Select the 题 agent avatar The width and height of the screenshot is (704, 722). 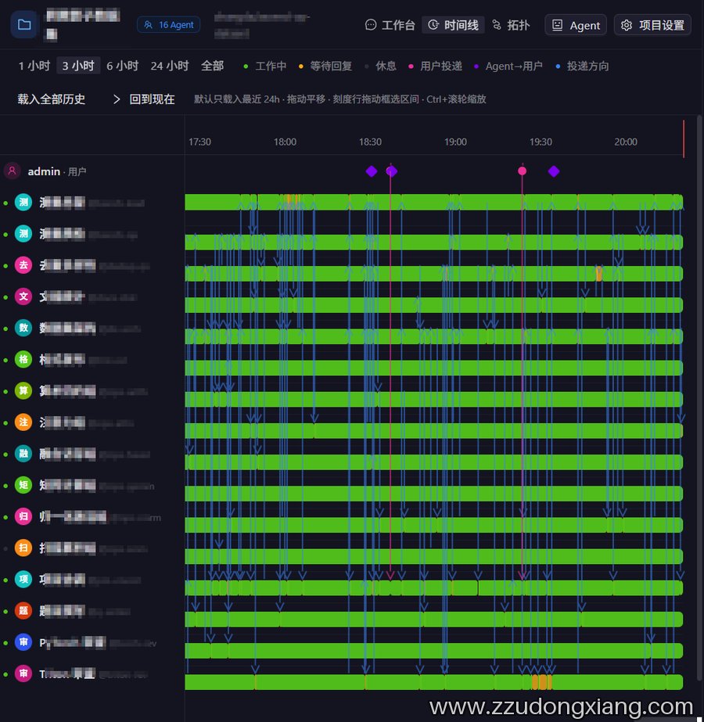click(x=23, y=611)
